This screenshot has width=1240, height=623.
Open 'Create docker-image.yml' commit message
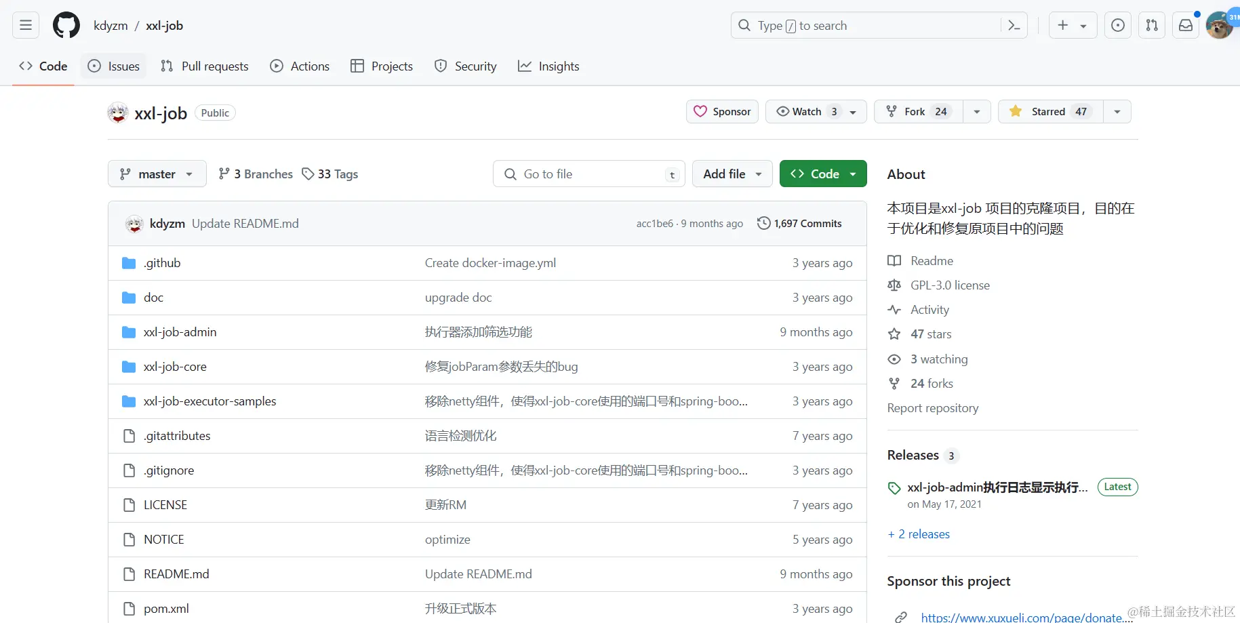coord(490,263)
